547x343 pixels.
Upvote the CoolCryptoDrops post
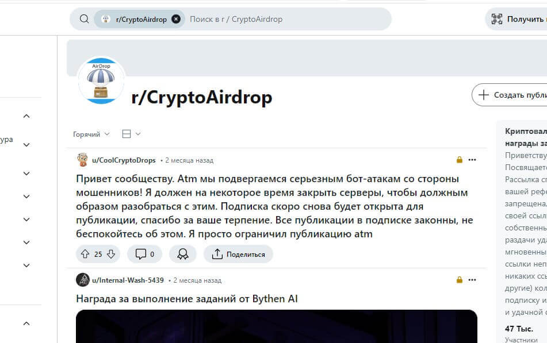85,254
